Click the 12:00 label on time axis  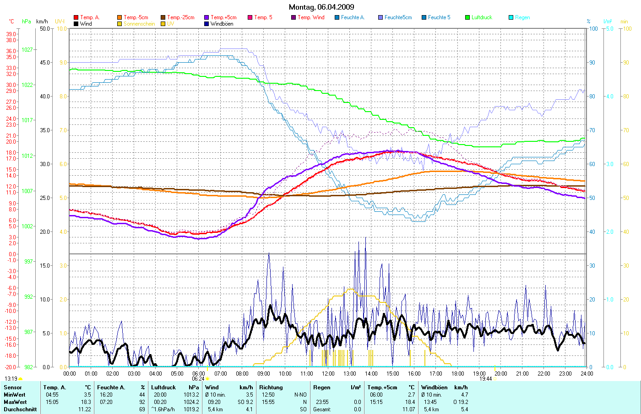328,373
